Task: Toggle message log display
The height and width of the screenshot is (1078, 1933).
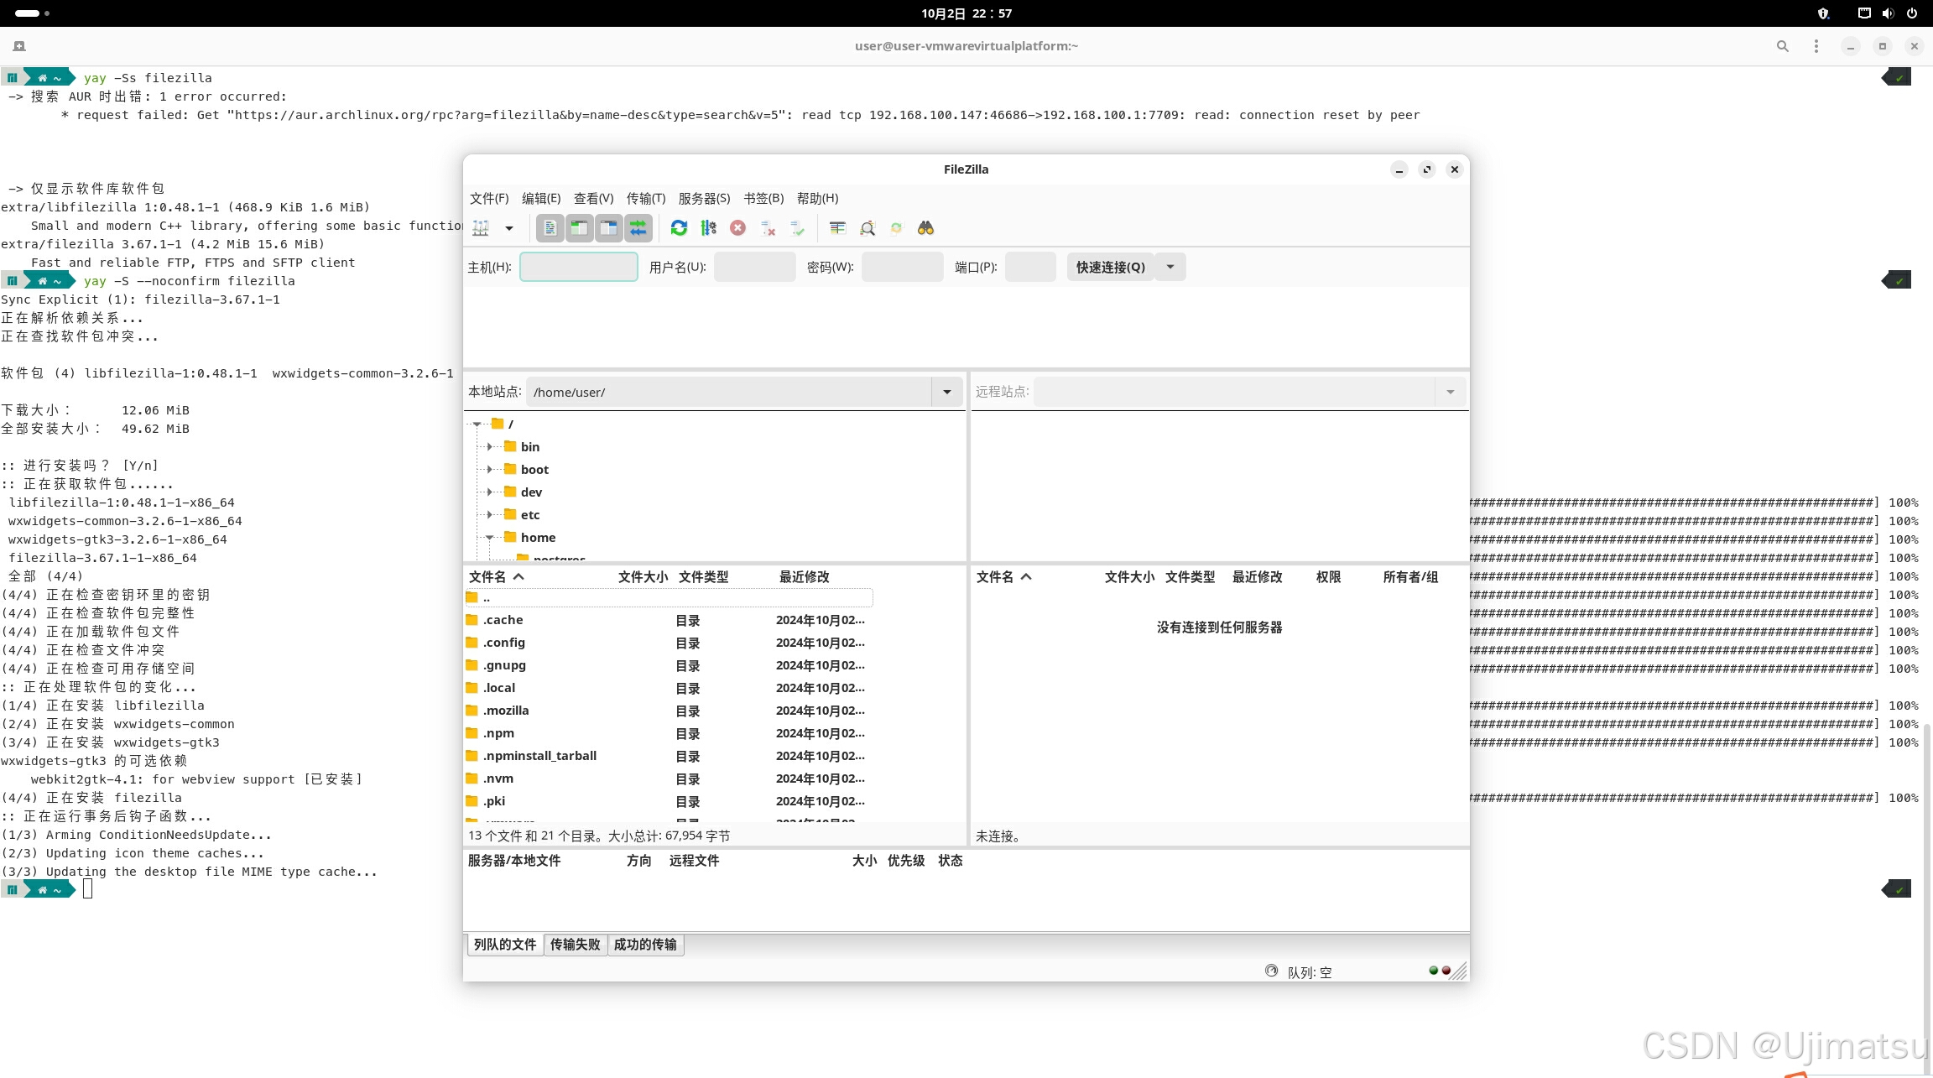Action: coord(550,228)
